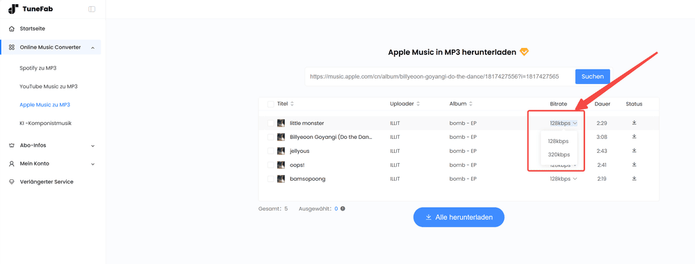
Task: Collapse the Online Music Converter section
Action: click(92, 47)
